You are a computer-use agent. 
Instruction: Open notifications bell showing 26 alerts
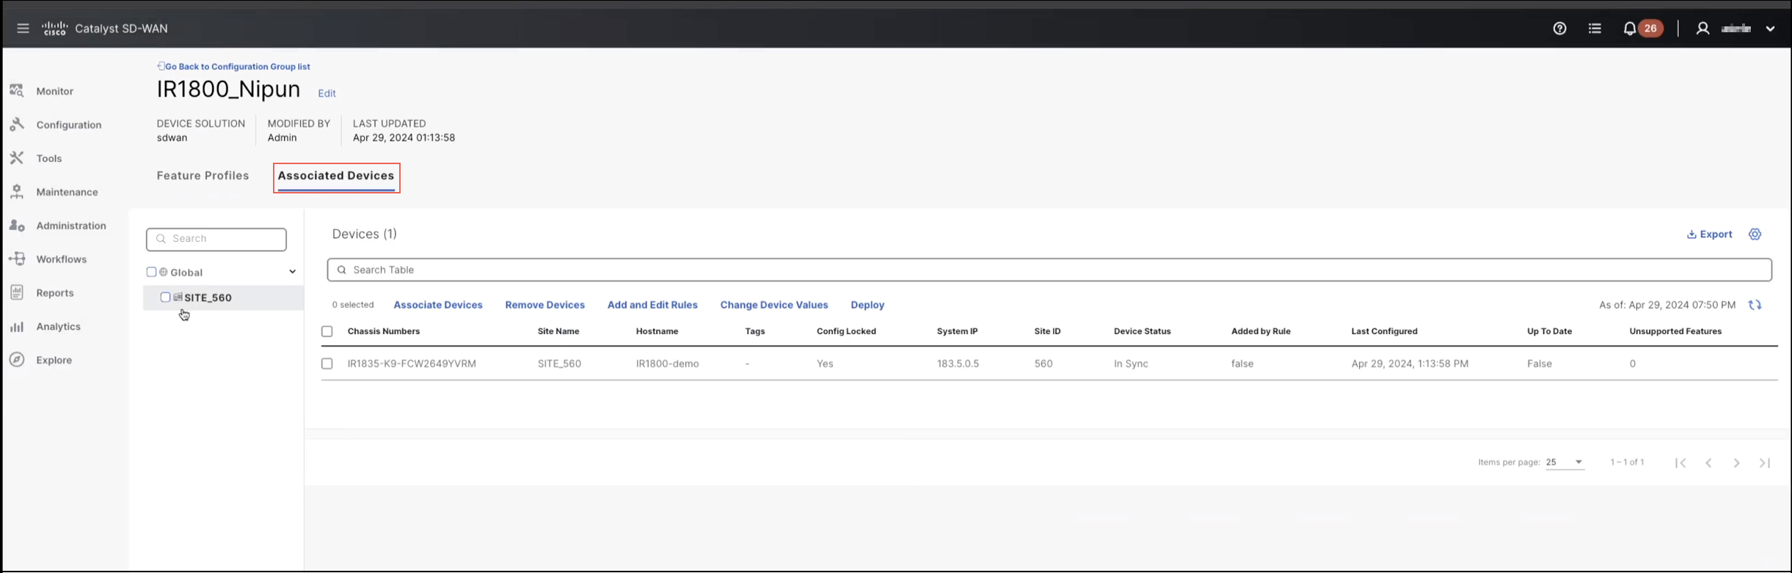[x=1642, y=29]
